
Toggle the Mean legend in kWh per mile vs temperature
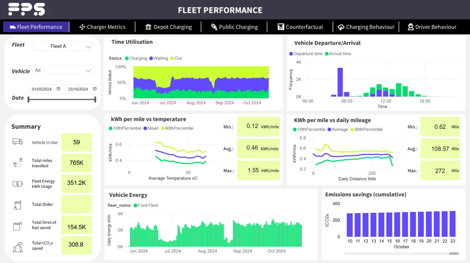(x=151, y=128)
